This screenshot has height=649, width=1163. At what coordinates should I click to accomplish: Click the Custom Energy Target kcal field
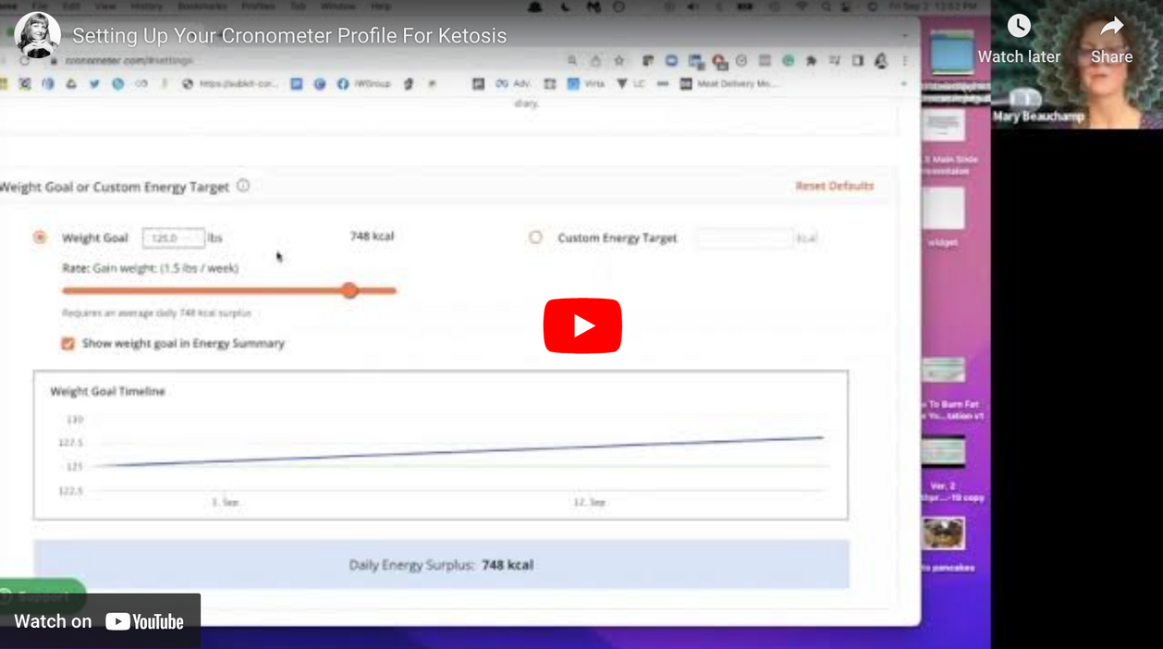pos(744,239)
